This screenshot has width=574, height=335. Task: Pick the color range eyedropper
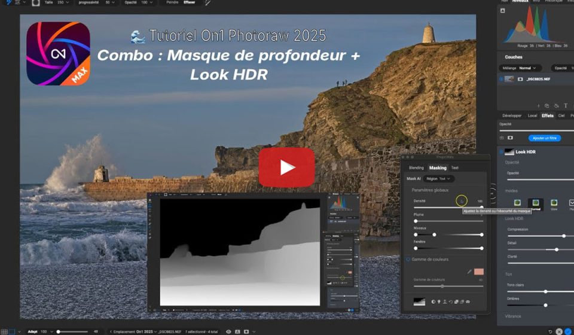pos(469,272)
